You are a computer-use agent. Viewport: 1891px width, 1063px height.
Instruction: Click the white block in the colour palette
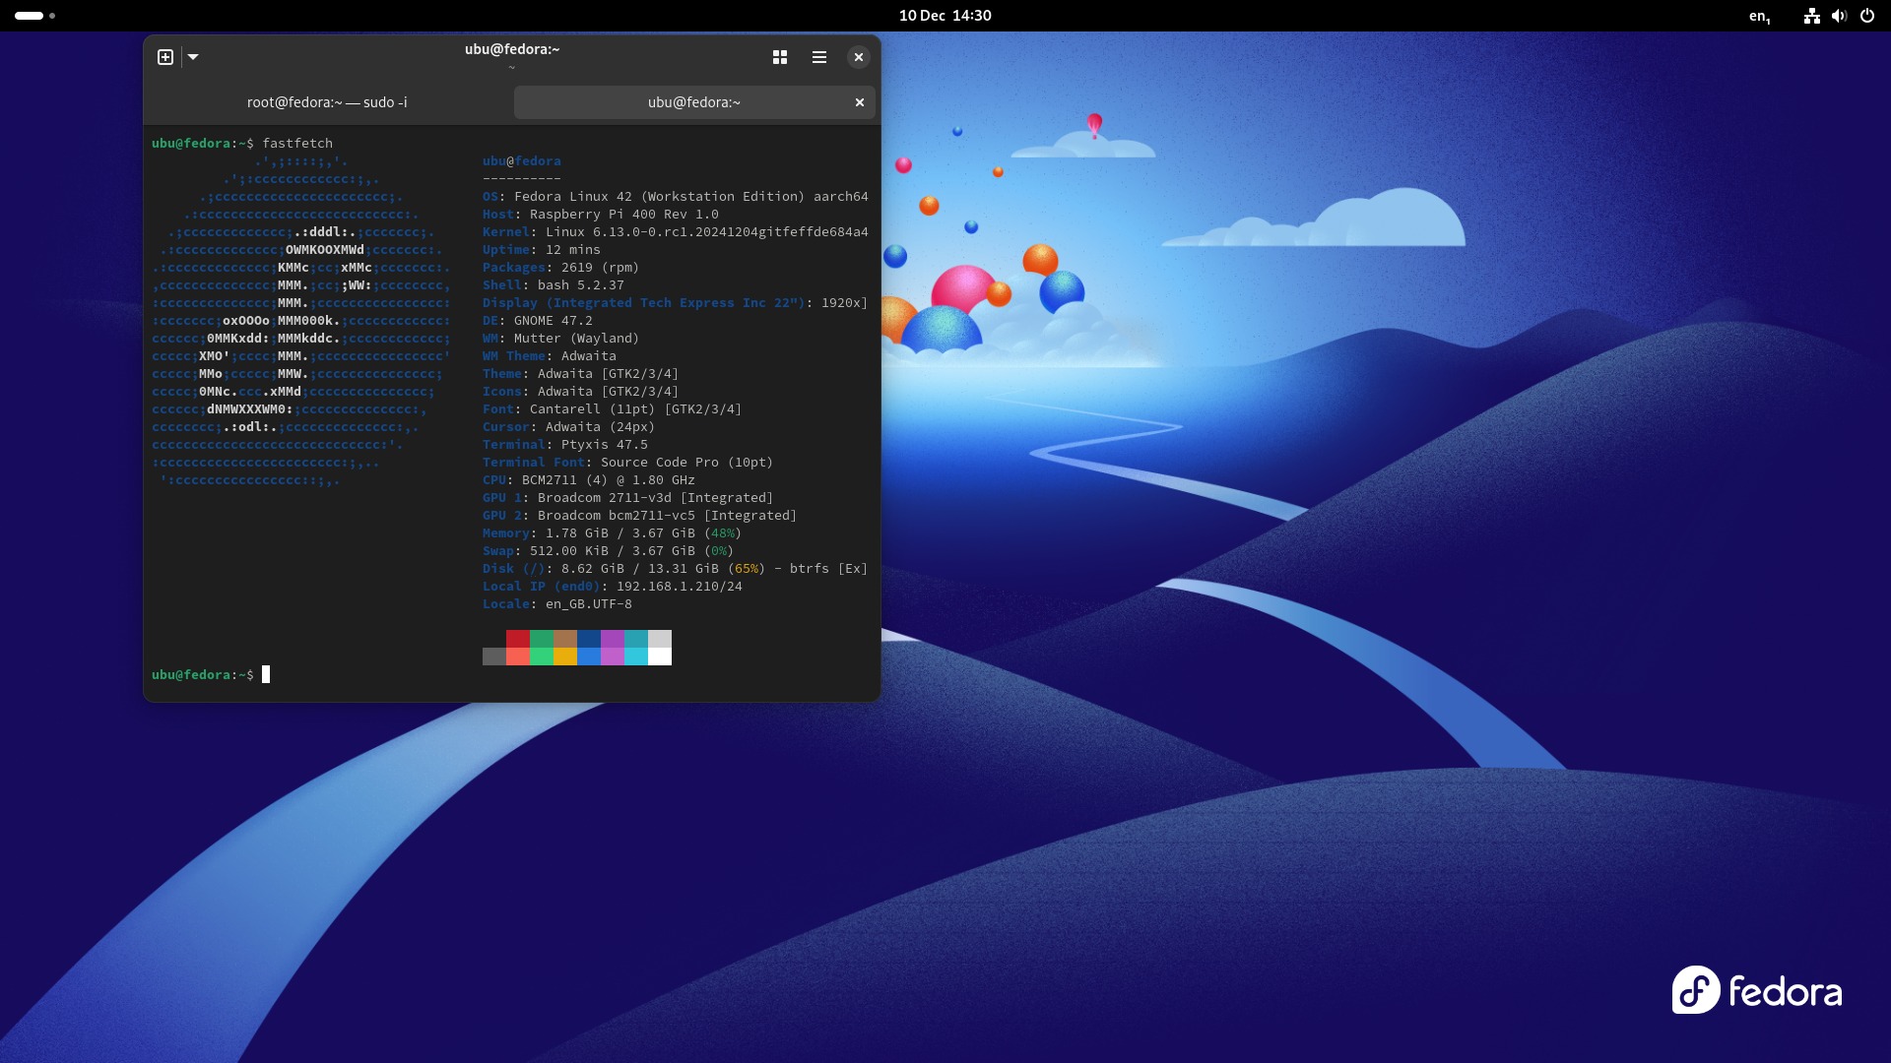click(660, 657)
